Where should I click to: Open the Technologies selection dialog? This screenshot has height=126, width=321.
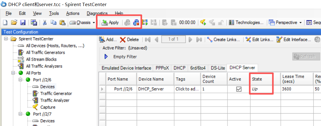coord(246,22)
